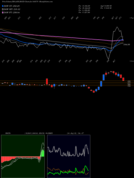Click the chart title mentioning MunafaSutra.com

[27, 2]
